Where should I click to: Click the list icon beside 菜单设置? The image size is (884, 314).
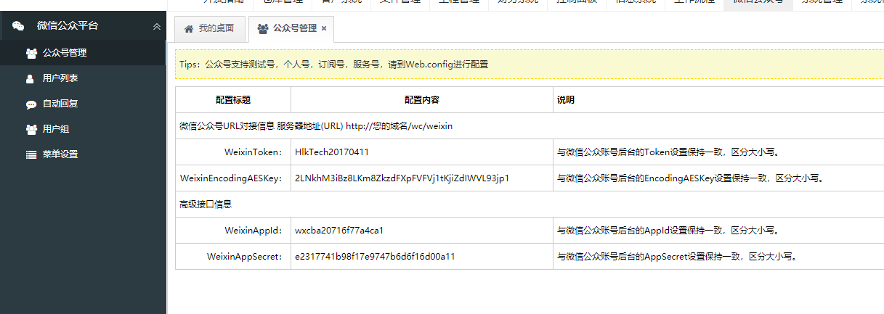(x=31, y=154)
